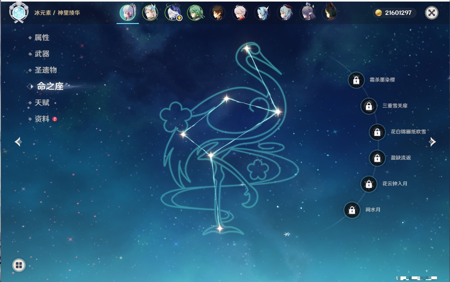Click the Mora coin balance 21601297
Image resolution: width=450 pixels, height=282 pixels.
click(395, 13)
